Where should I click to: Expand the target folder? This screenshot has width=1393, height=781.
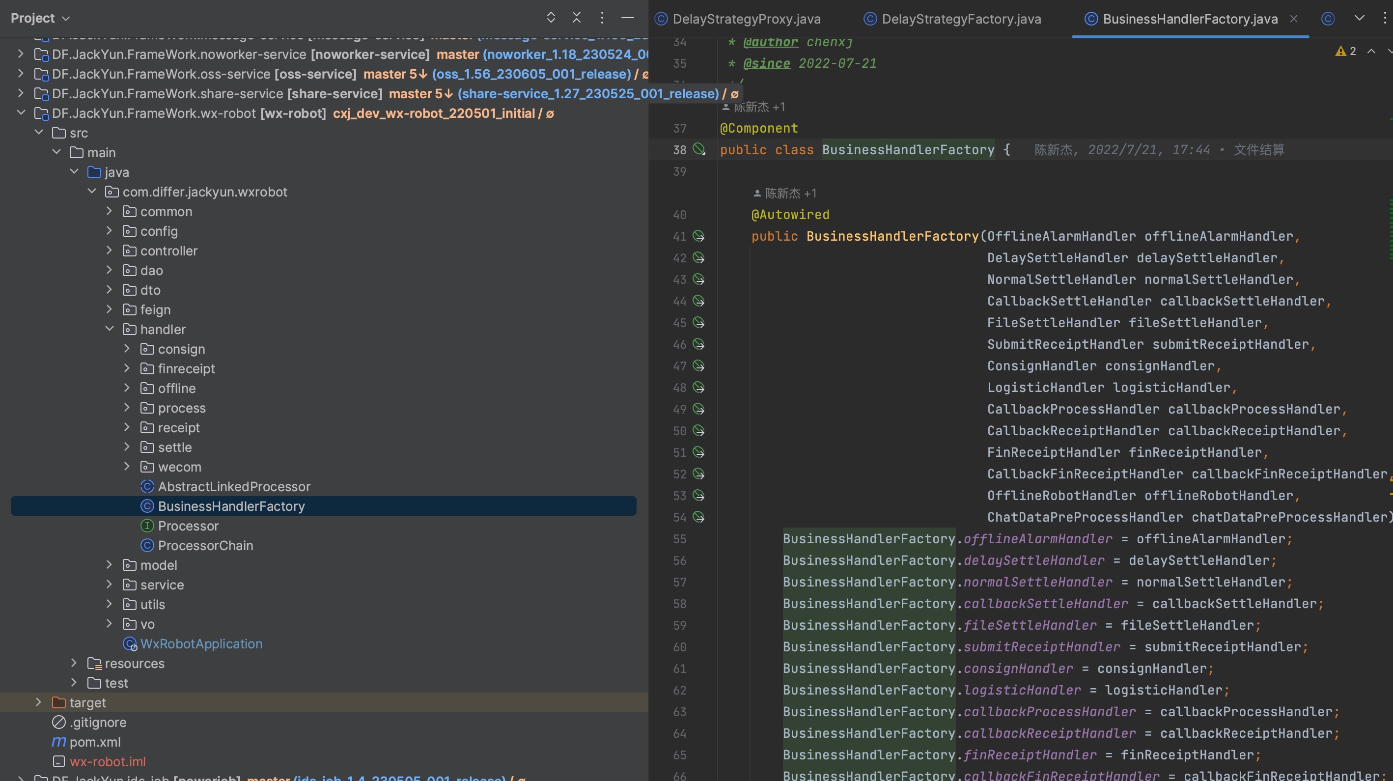click(38, 702)
